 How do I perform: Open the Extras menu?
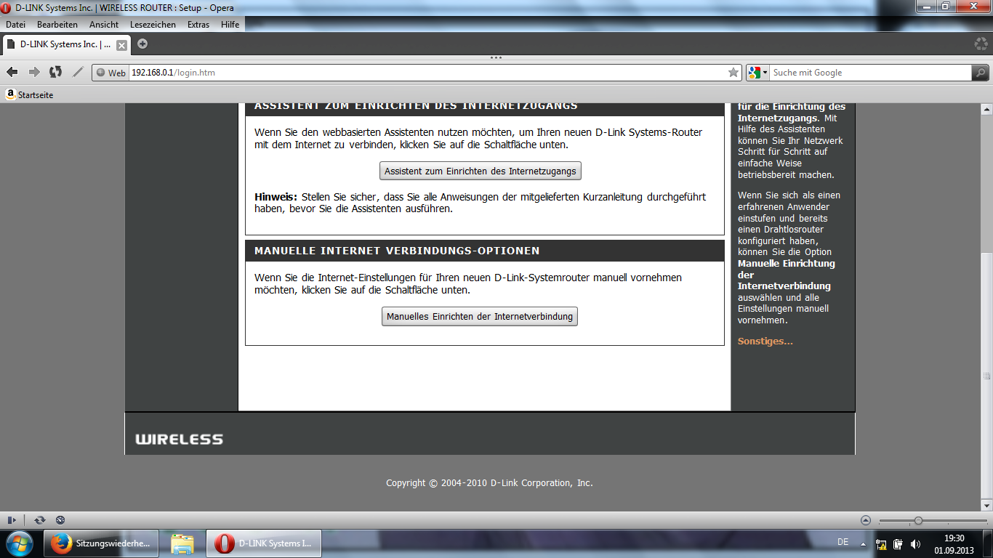tap(198, 25)
